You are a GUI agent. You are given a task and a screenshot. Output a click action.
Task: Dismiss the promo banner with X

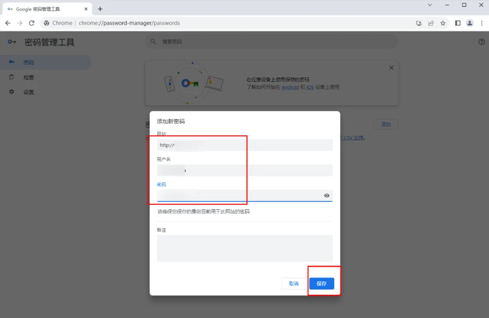click(x=391, y=68)
